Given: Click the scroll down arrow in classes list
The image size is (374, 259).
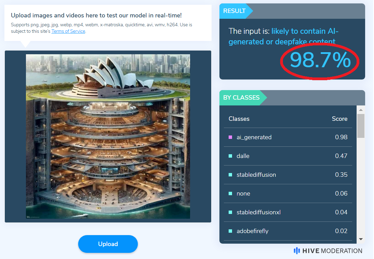Looking at the screenshot, I should tap(361, 239).
